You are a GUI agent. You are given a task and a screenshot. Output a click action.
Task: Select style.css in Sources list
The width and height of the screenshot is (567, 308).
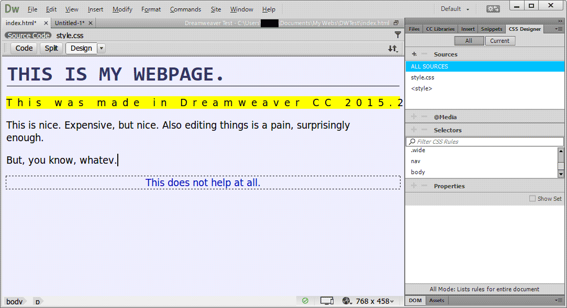point(485,77)
